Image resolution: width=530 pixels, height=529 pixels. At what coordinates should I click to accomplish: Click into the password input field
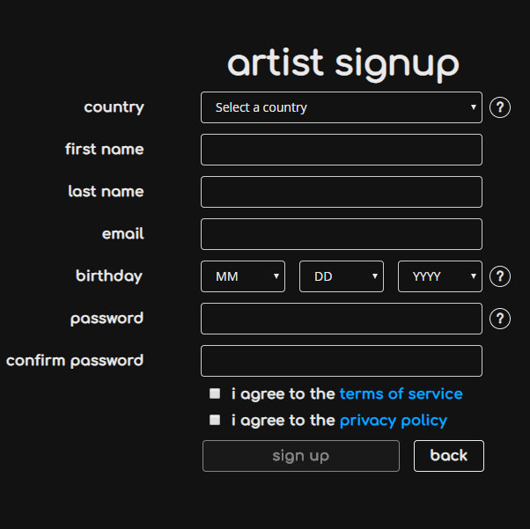tap(341, 319)
